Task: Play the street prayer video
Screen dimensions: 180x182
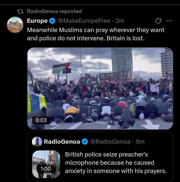Action: point(100,88)
